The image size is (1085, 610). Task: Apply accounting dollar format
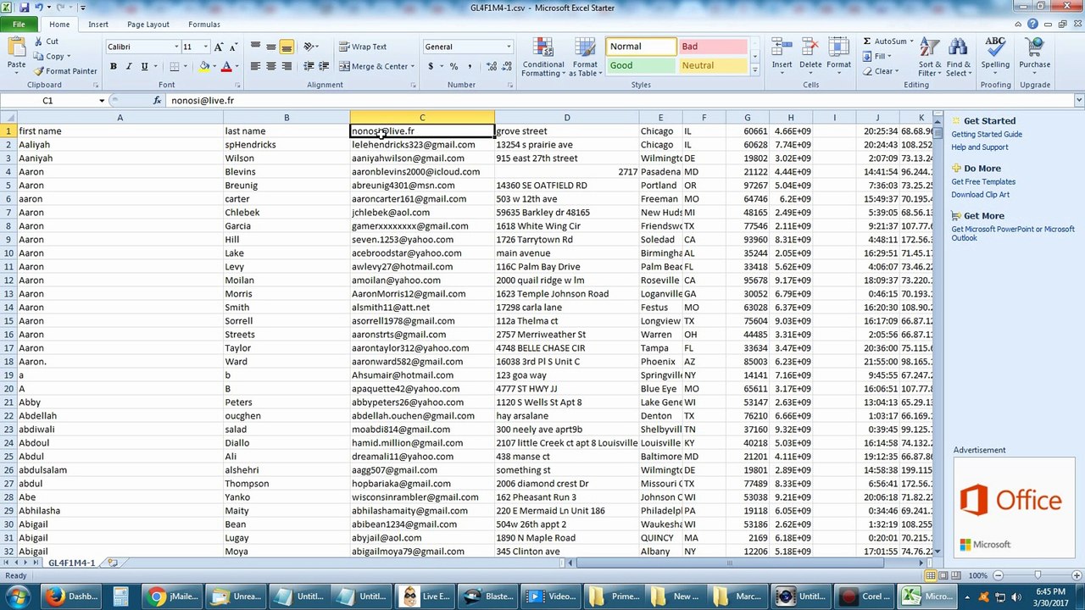pyautogui.click(x=431, y=66)
